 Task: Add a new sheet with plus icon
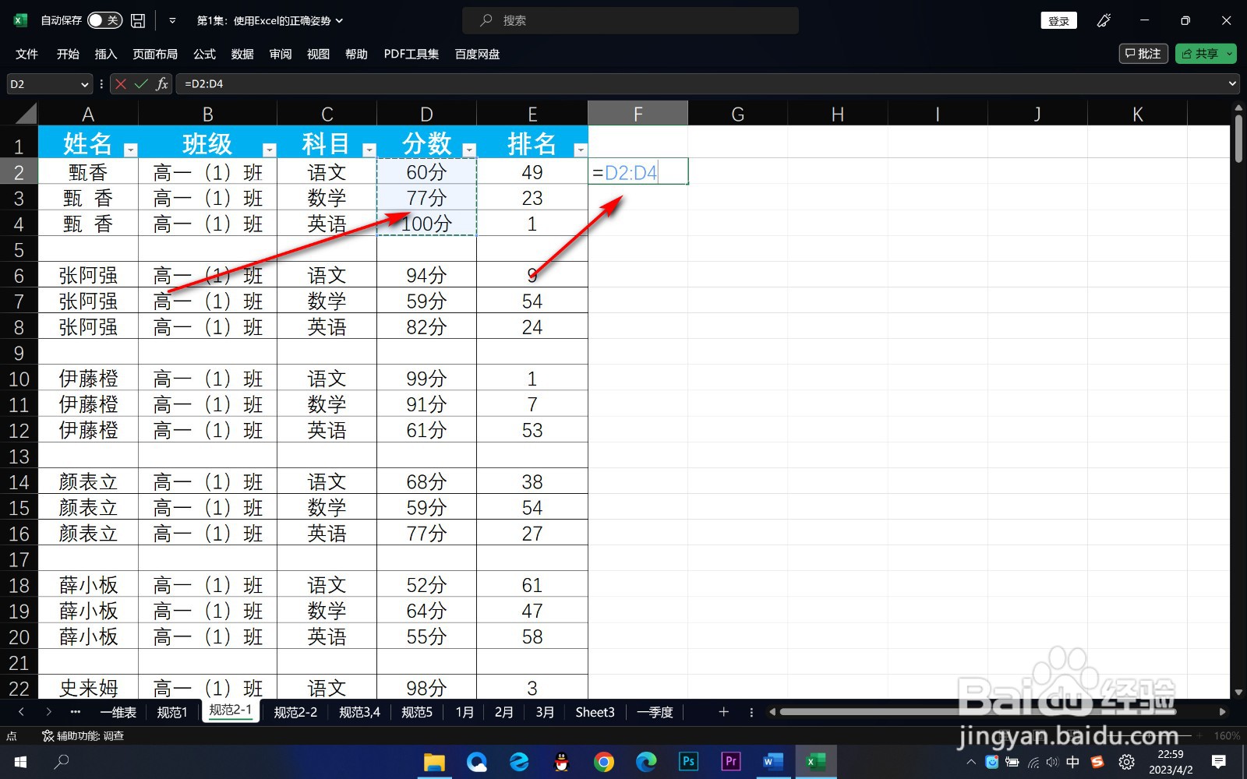723,711
